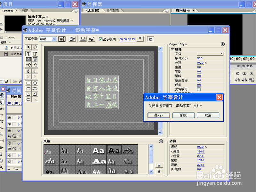This screenshot has height=192, width=256.
Task: Select the Rectangle shape tool
Action: (x=28, y=83)
